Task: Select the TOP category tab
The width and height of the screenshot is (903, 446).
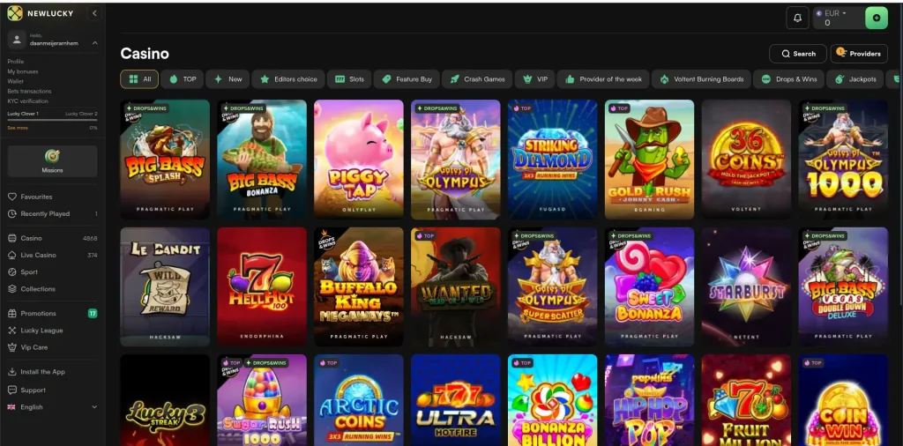Action: [x=183, y=79]
